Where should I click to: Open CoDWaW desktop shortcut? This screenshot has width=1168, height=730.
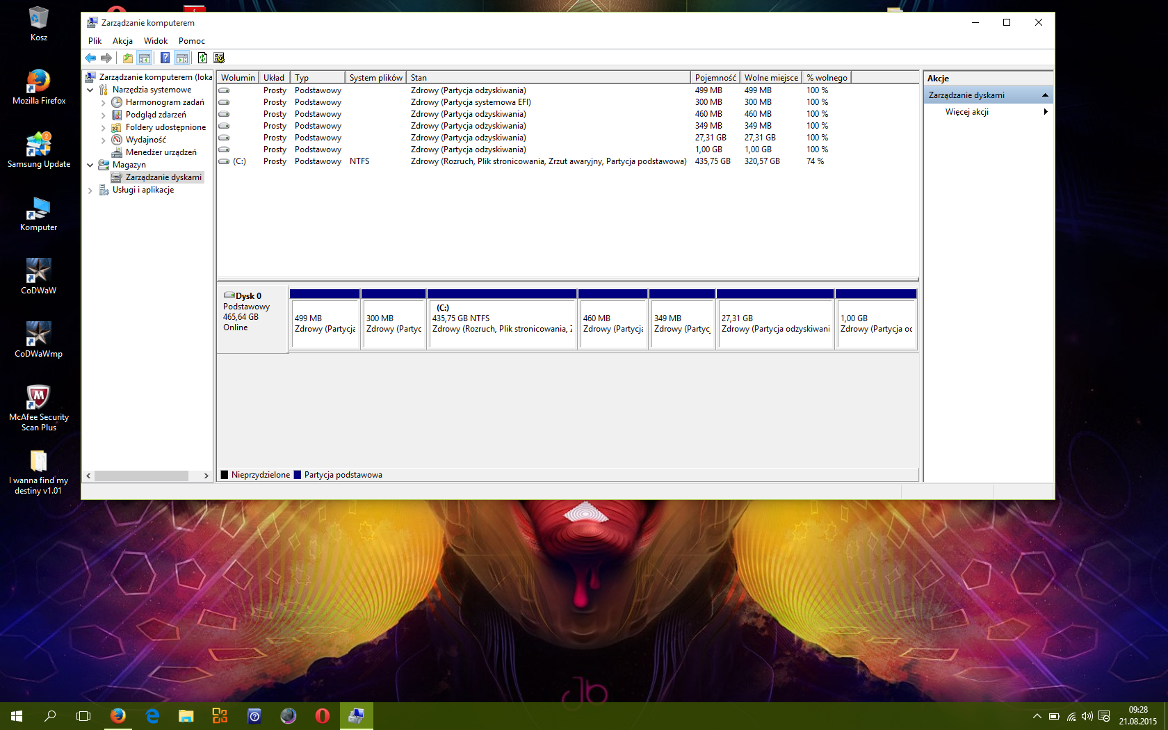pyautogui.click(x=39, y=277)
